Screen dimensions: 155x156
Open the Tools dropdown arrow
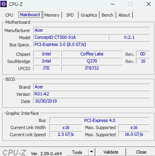[x=91, y=152]
